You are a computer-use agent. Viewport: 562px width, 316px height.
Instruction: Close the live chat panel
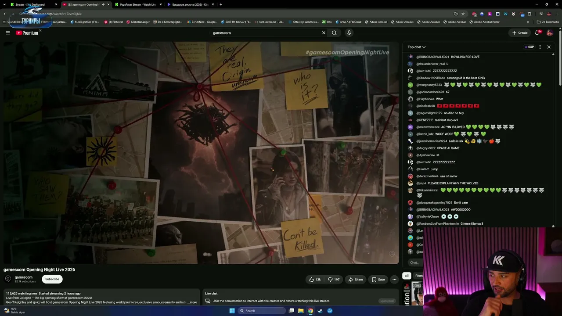click(x=548, y=47)
